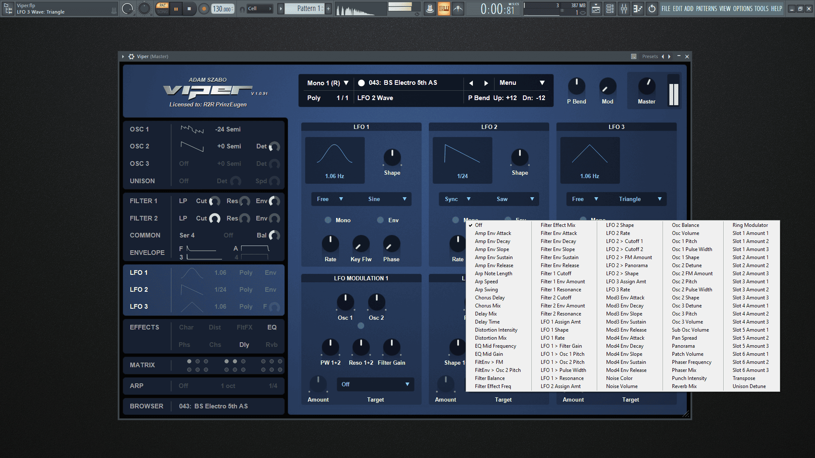Open the BROWSER section
815x458 pixels.
point(146,406)
